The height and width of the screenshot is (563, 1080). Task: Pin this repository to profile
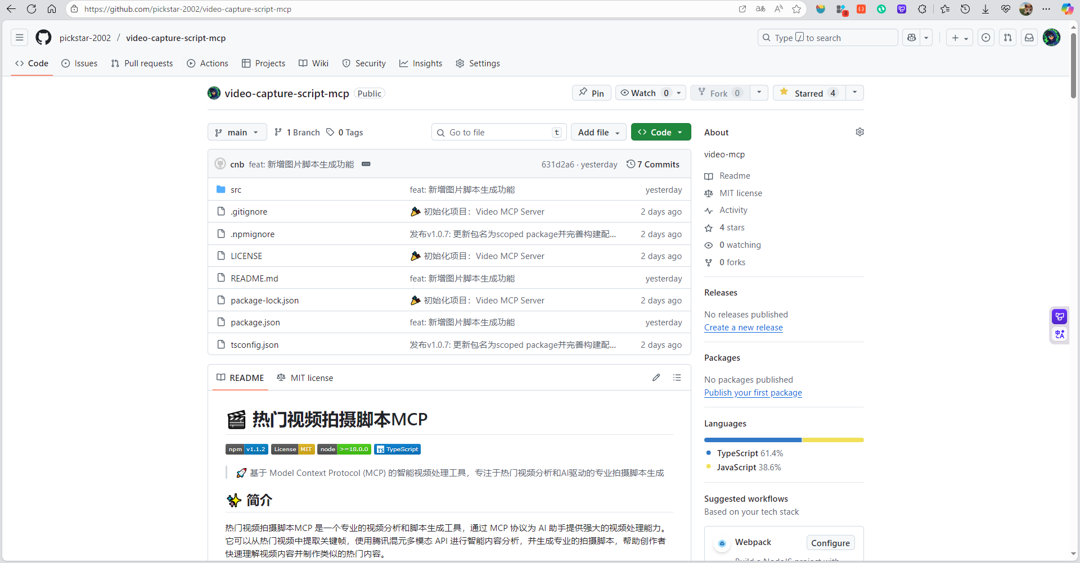click(x=591, y=93)
